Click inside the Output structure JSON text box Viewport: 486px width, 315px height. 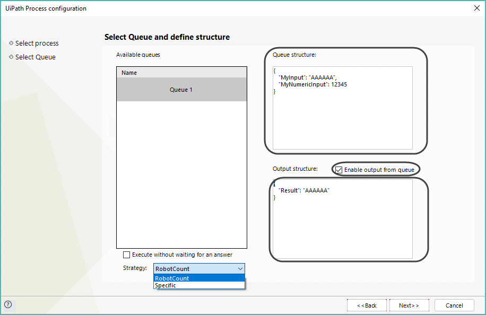[343, 219]
